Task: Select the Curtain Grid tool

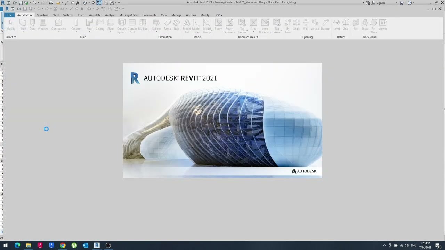Action: point(132,26)
